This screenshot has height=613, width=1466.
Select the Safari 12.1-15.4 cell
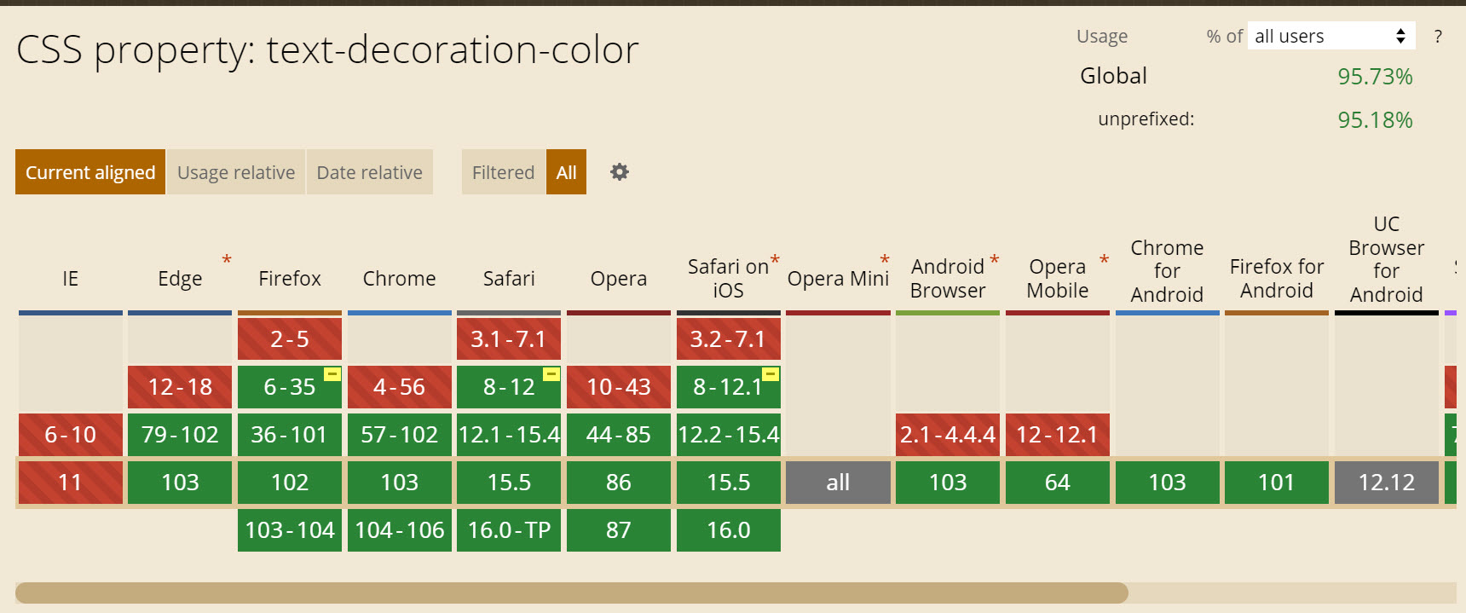point(509,435)
